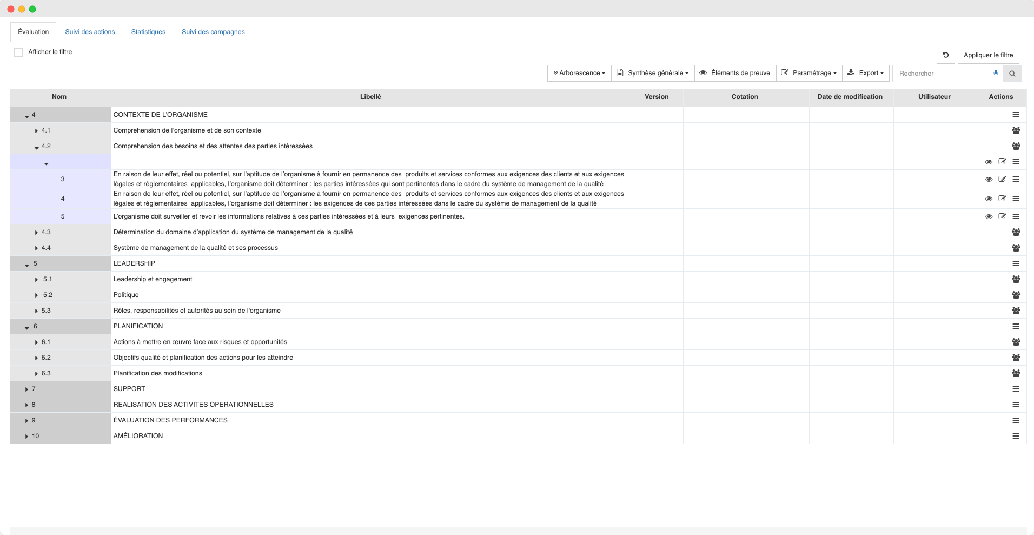Open hamburger menu for LEADERSHIP row
The height and width of the screenshot is (535, 1034).
coord(1016,263)
